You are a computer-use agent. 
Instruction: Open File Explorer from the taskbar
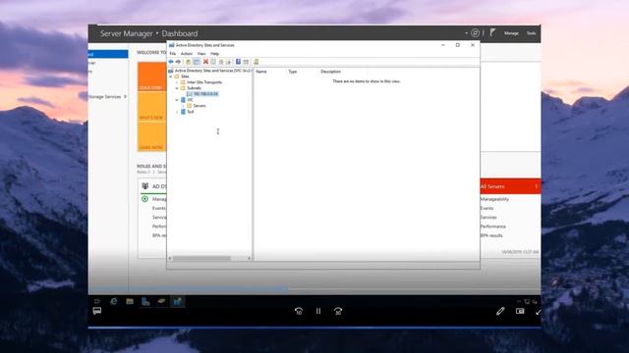tap(130, 301)
